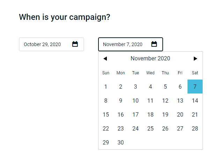Click calendar icon in end date field
213x164 pixels.
(x=154, y=44)
